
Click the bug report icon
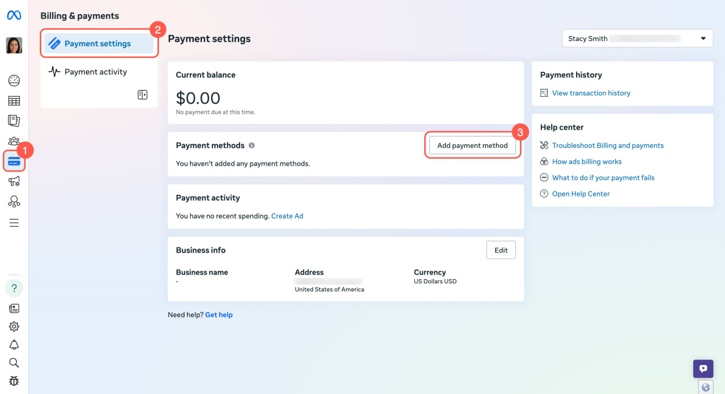14,380
